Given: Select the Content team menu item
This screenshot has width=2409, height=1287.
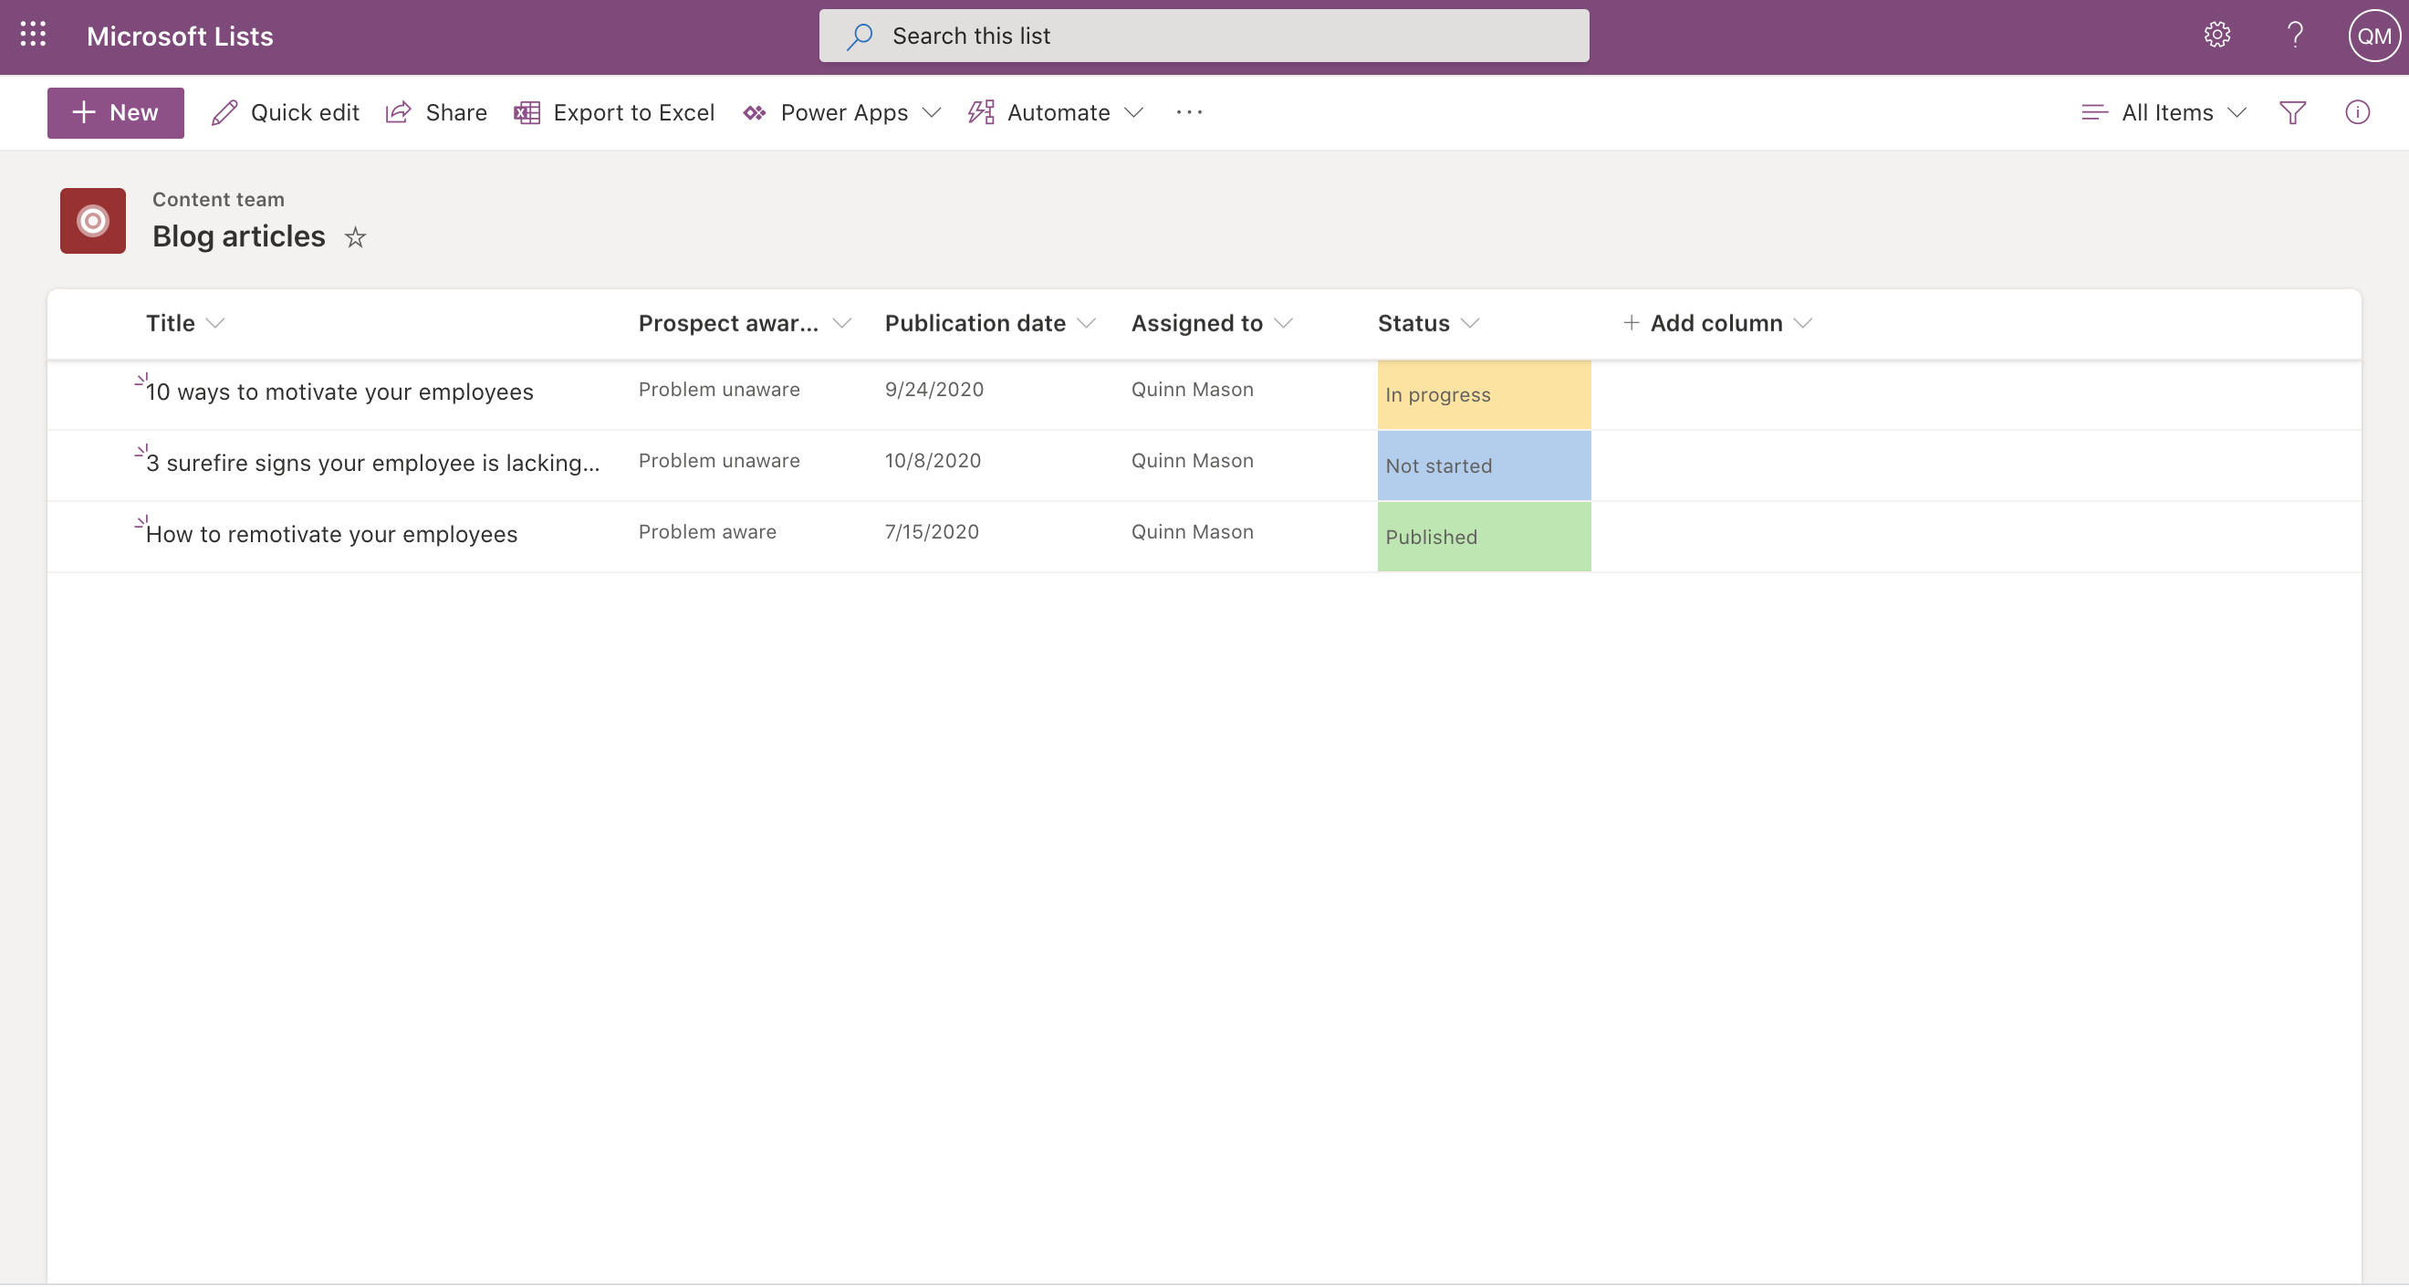Looking at the screenshot, I should coord(218,197).
